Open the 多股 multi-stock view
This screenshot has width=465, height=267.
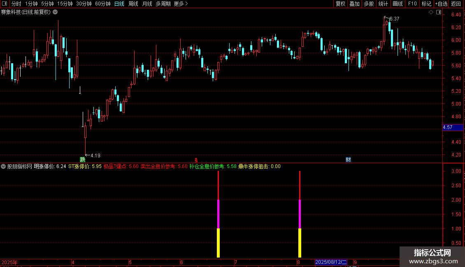coord(369,4)
